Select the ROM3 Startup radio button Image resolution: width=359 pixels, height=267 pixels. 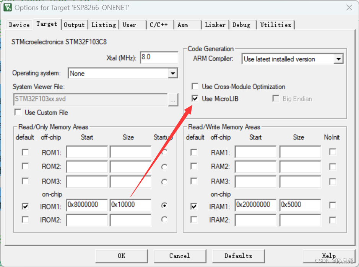coord(164,182)
